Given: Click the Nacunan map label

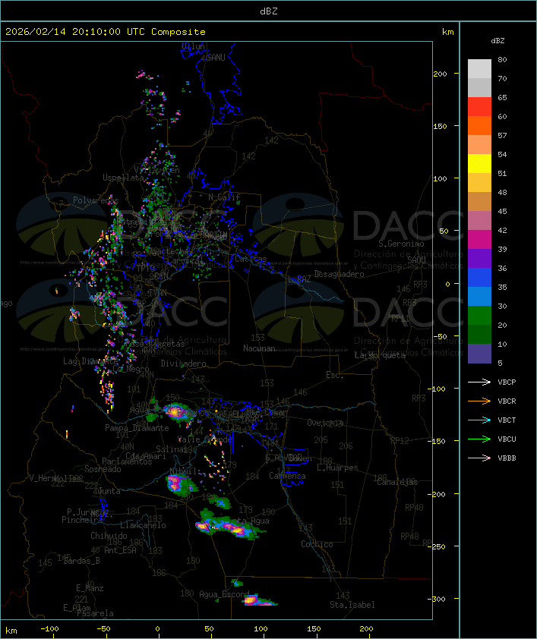Looking at the screenshot, I should click(x=259, y=348).
